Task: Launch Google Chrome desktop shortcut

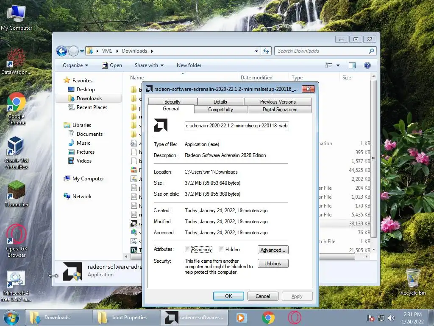Action: tap(17, 109)
